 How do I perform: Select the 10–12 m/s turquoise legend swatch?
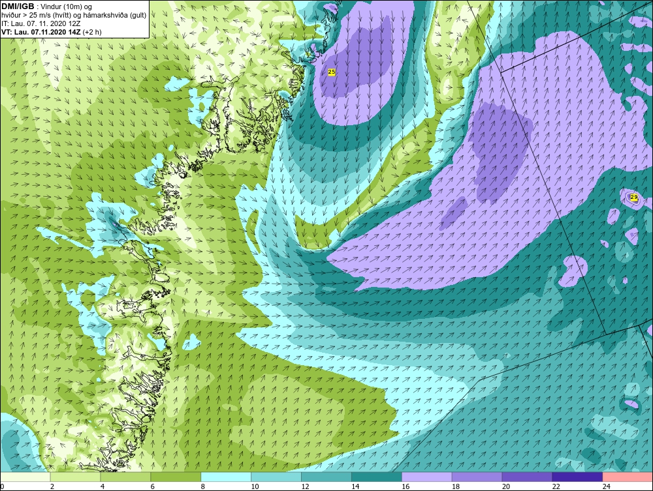[276, 477]
